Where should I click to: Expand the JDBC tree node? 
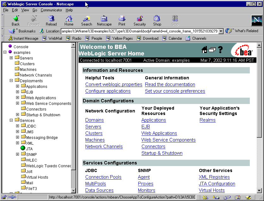(x=17, y=126)
